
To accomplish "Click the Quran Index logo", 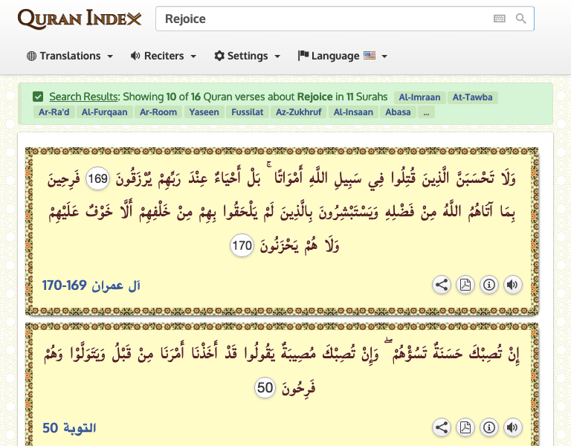I will (x=79, y=19).
